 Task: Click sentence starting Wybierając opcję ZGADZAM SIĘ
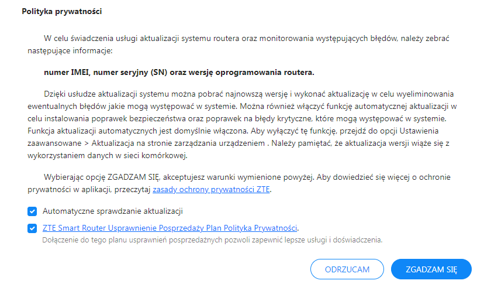click(x=179, y=177)
